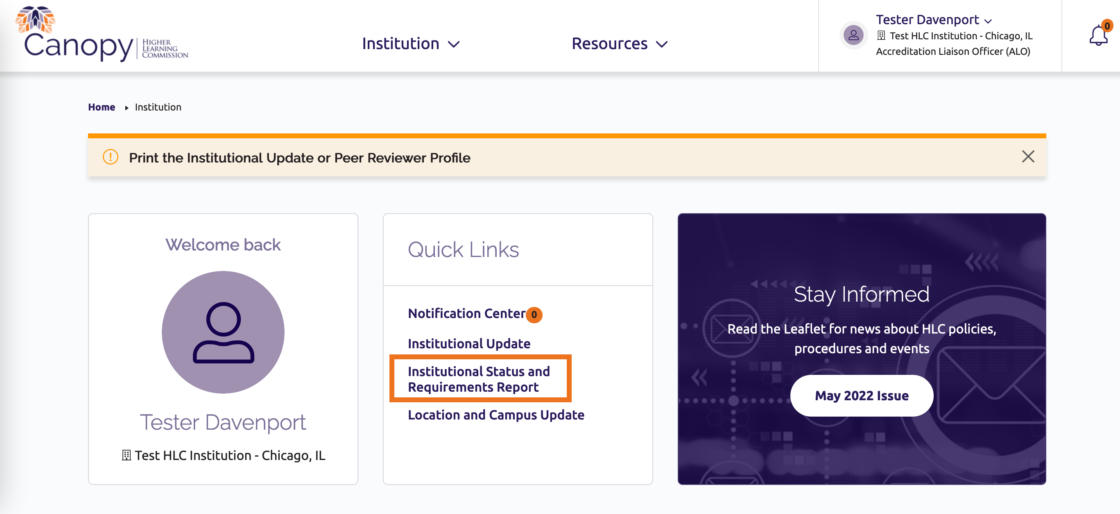Click the May 2022 Issue button
This screenshot has width=1120, height=514.
[861, 396]
